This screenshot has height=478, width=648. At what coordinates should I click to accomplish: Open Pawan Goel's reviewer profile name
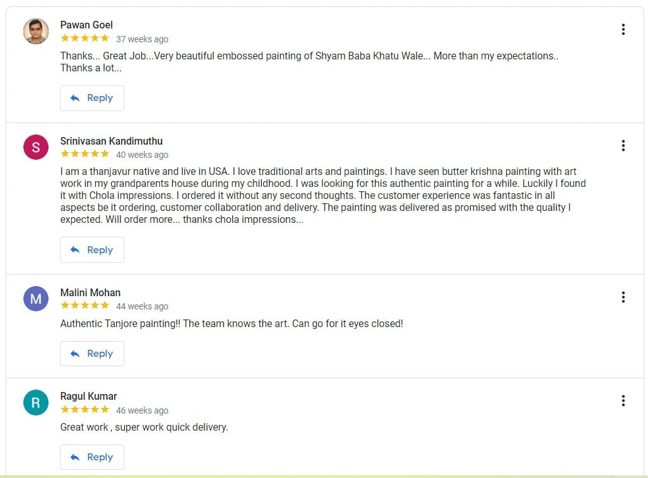point(86,25)
